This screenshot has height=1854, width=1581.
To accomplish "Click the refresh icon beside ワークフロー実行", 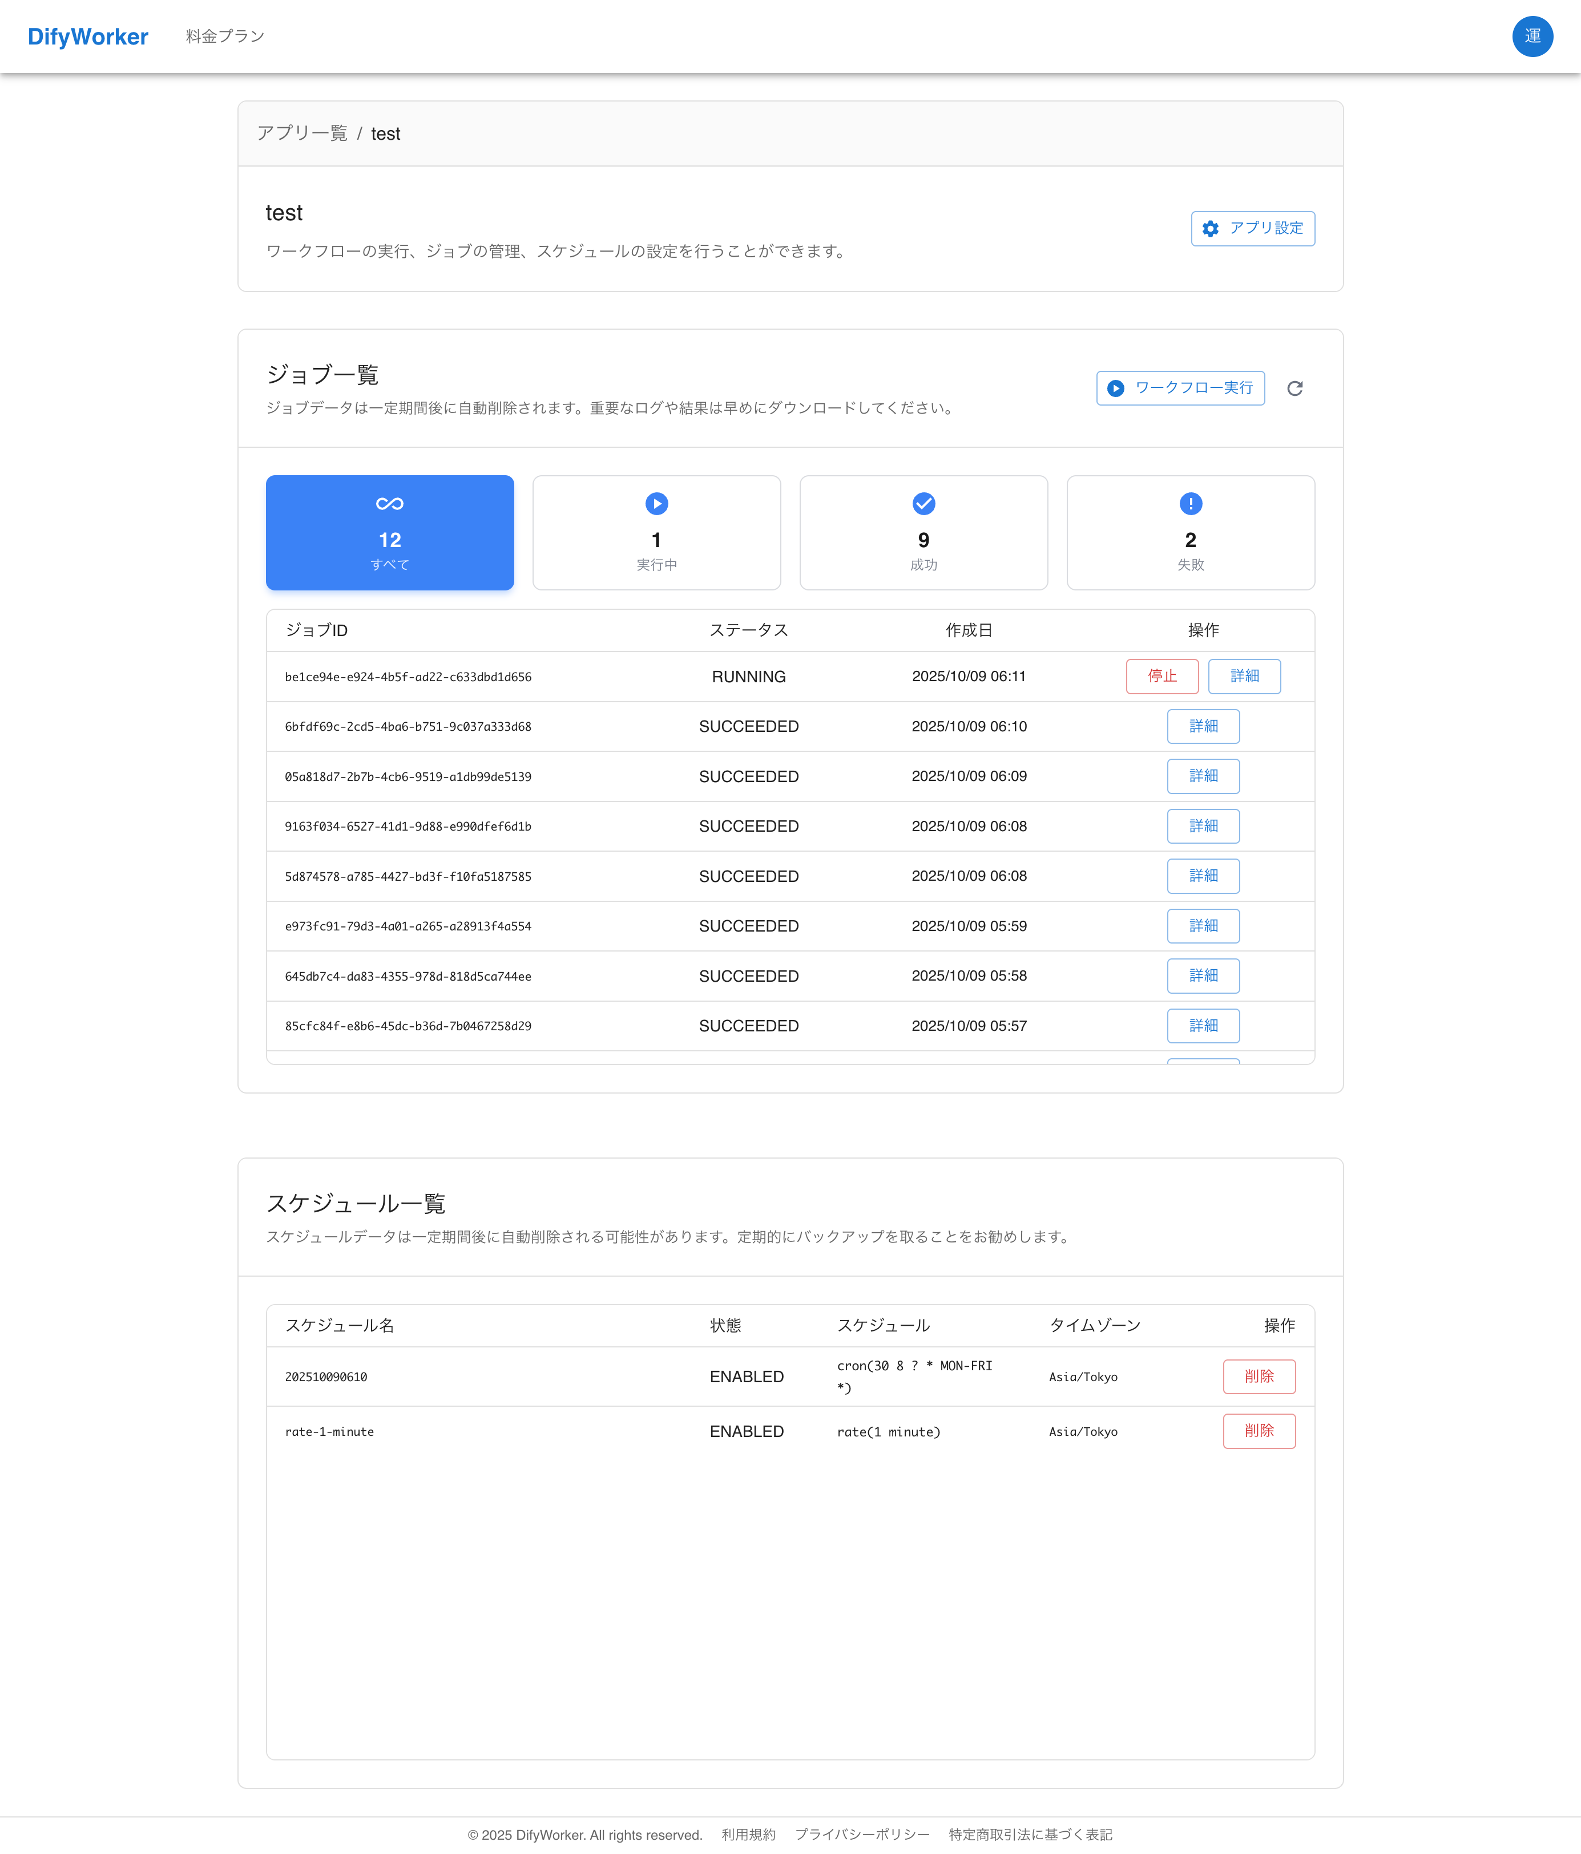I will coord(1294,388).
